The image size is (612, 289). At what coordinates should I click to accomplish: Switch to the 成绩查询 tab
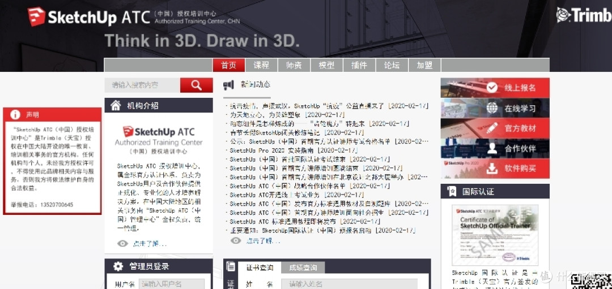[x=303, y=268]
